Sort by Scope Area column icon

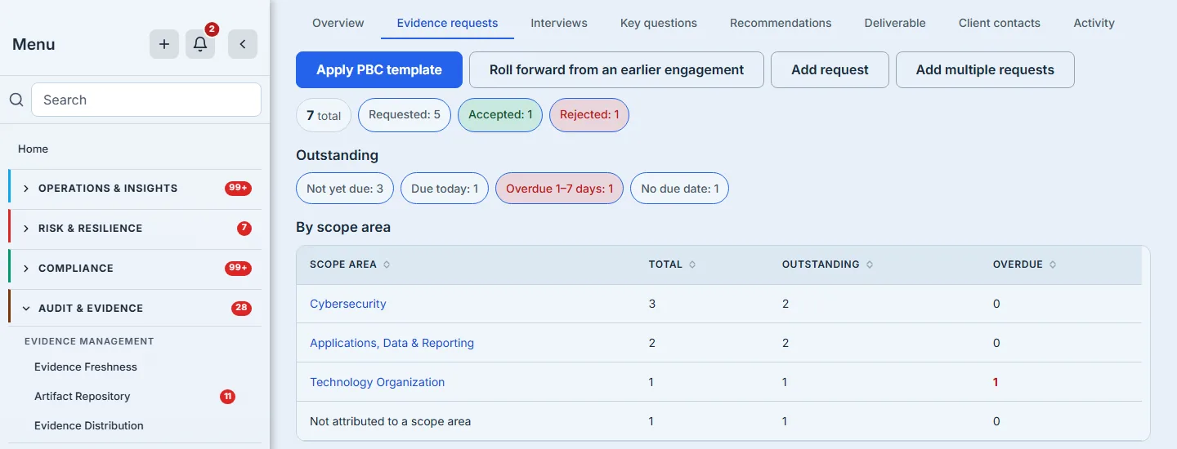pyautogui.click(x=387, y=265)
